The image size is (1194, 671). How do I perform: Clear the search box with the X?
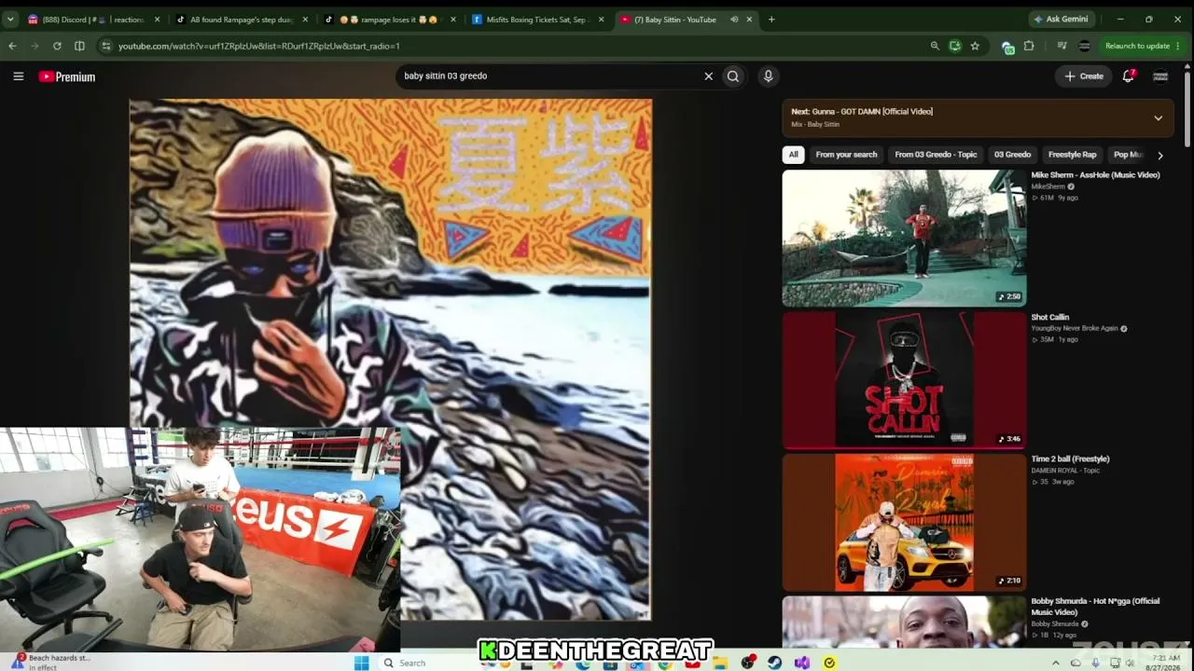tap(708, 76)
